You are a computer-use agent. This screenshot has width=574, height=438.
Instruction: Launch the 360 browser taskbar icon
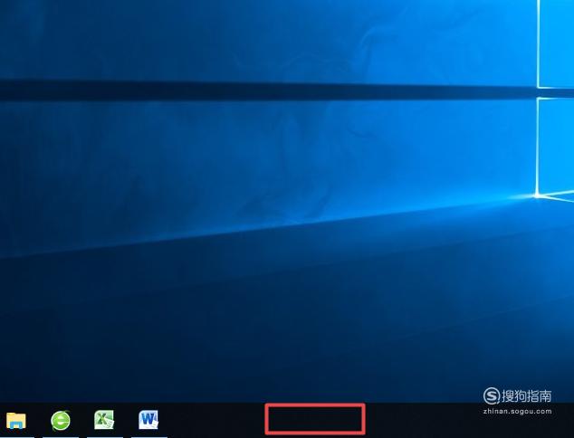pos(61,421)
